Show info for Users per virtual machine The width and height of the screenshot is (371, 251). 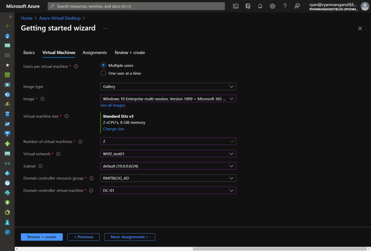76,66
